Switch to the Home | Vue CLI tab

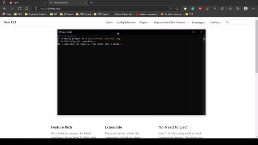(68, 3)
